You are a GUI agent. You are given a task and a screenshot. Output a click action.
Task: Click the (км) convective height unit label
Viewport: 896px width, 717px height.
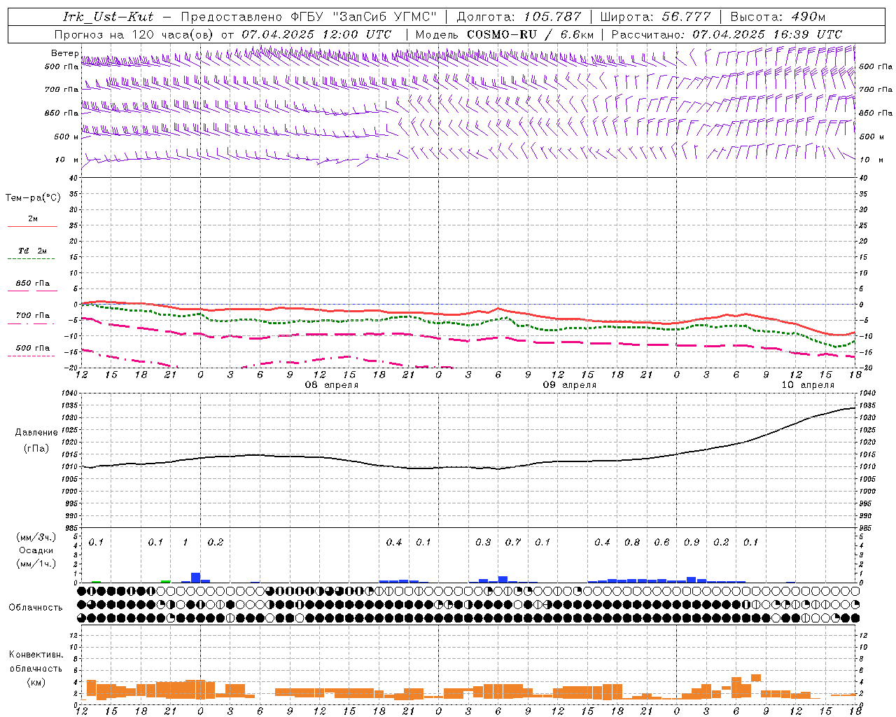click(36, 682)
